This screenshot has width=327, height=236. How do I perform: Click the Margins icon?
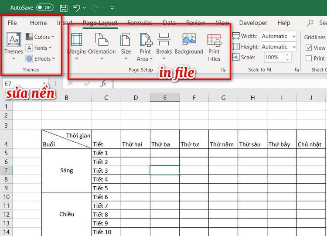point(77,39)
